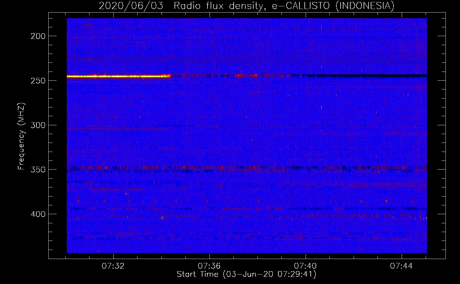Click the 07:32 time tick label
The width and height of the screenshot is (460, 284).
click(x=113, y=266)
